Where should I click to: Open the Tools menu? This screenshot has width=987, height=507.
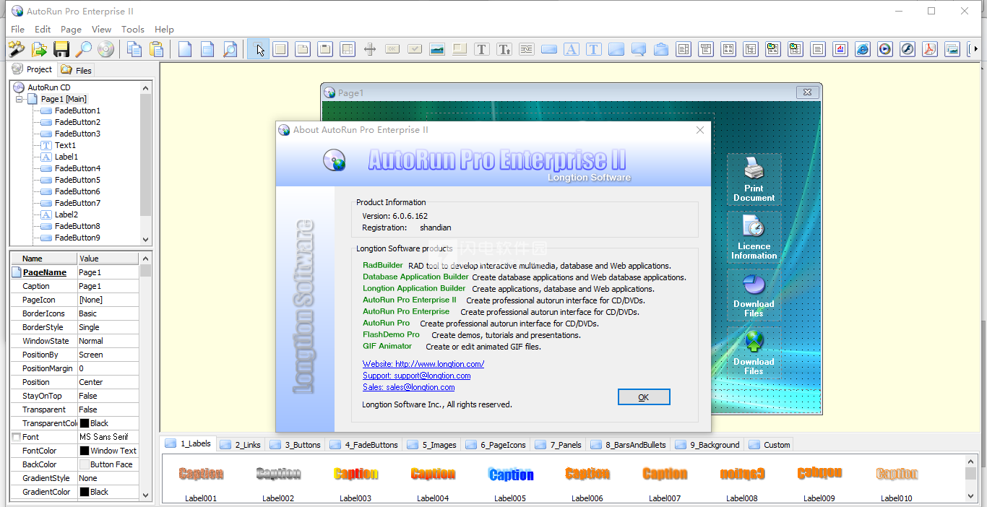(x=133, y=30)
